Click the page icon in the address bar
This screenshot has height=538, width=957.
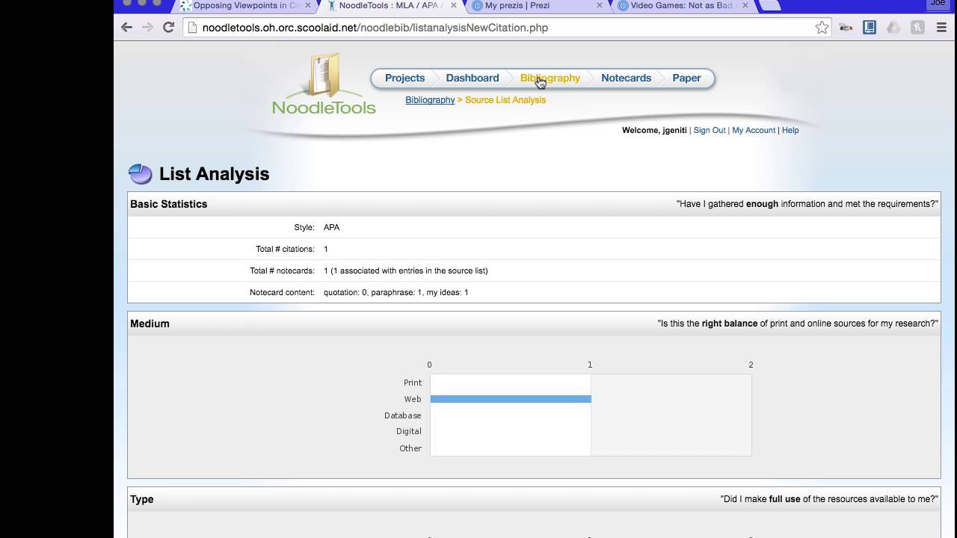[x=192, y=28]
